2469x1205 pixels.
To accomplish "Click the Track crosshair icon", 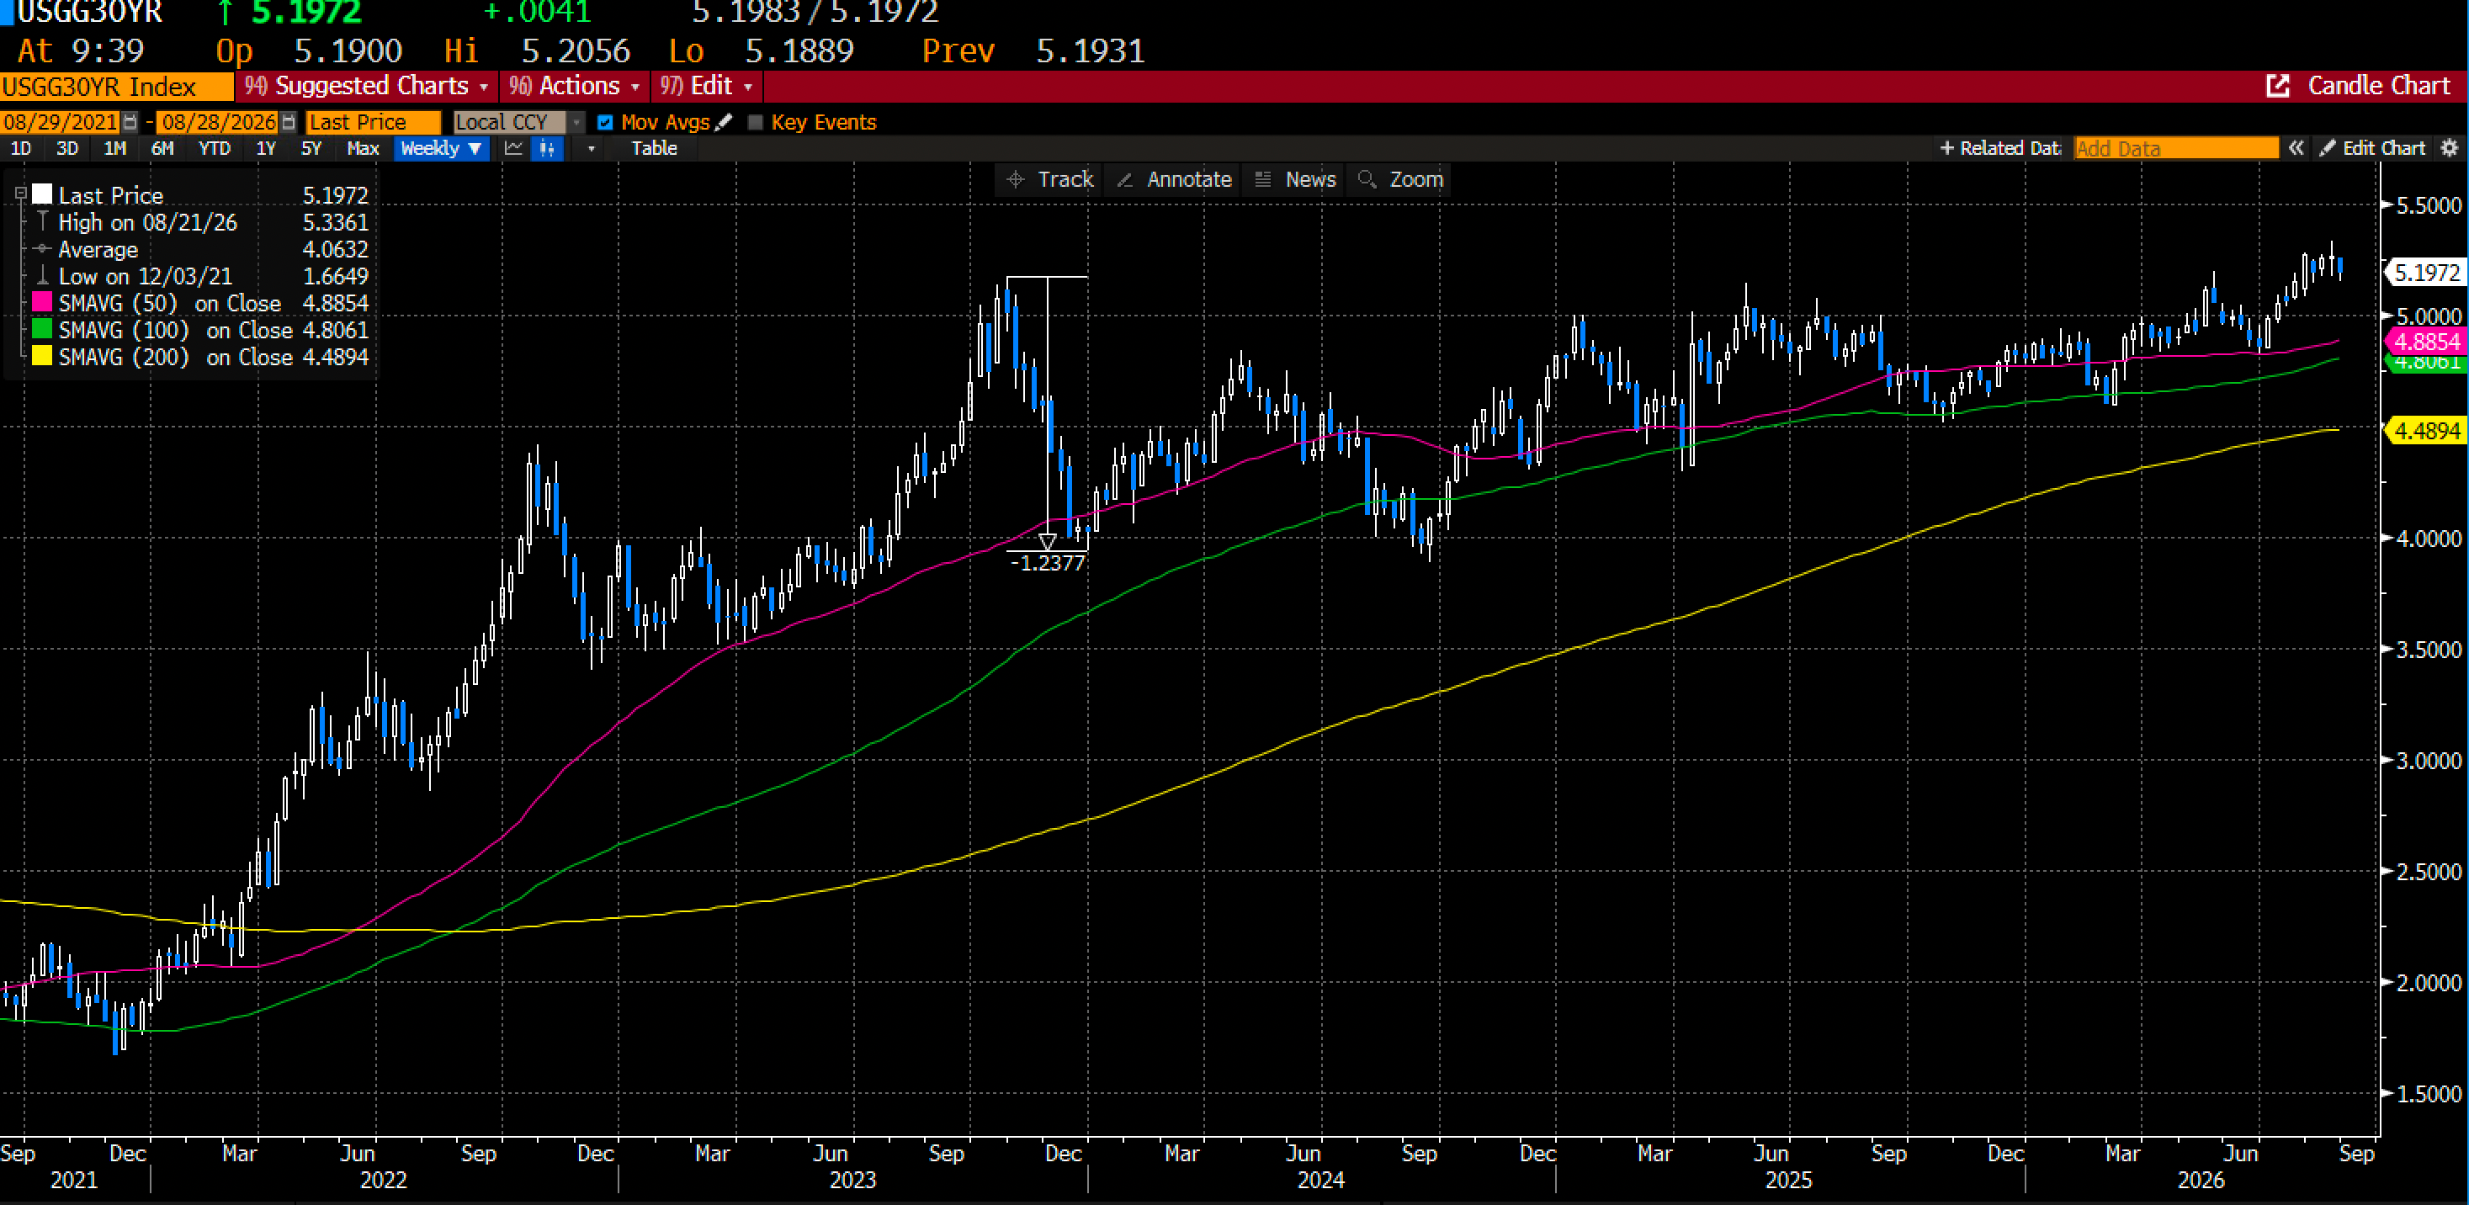I will [1016, 179].
